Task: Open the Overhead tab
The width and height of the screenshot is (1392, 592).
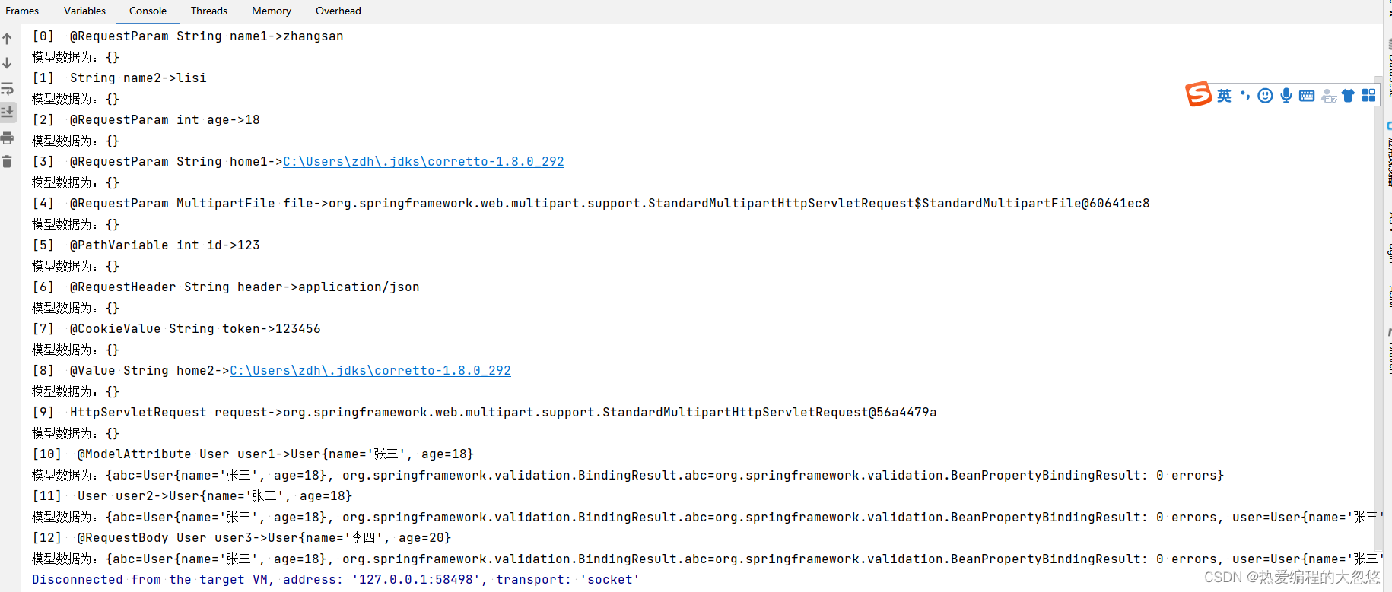Action: (338, 11)
